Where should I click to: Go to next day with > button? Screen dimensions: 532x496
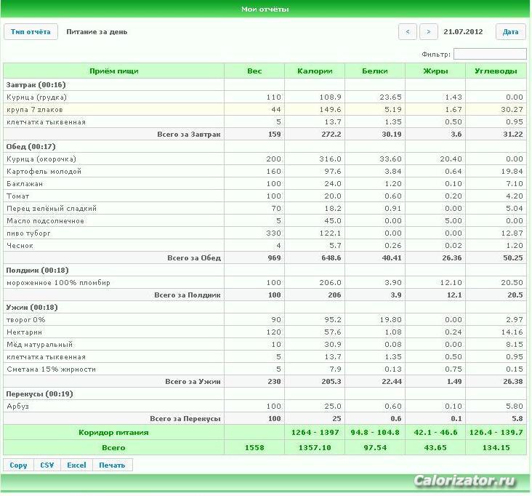[x=429, y=32]
